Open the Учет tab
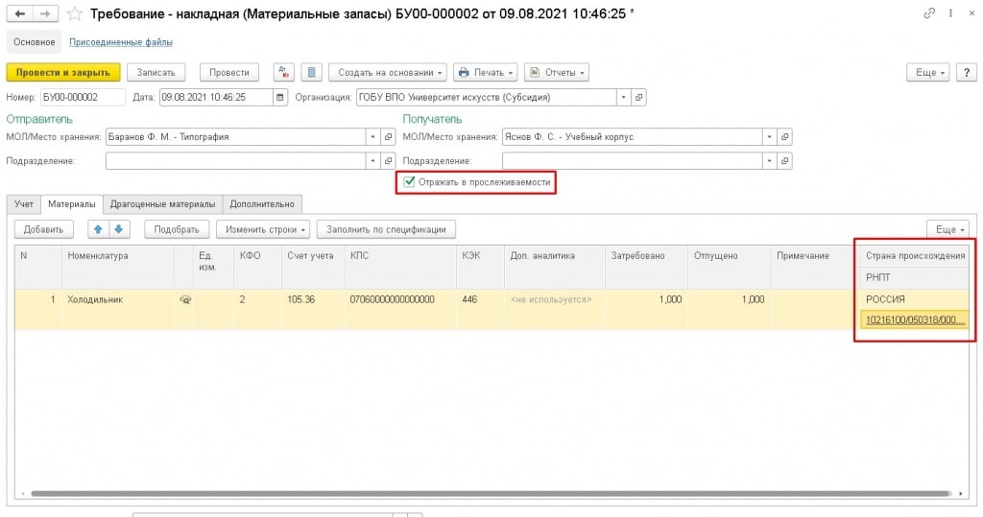The width and height of the screenshot is (983, 517). (24, 203)
